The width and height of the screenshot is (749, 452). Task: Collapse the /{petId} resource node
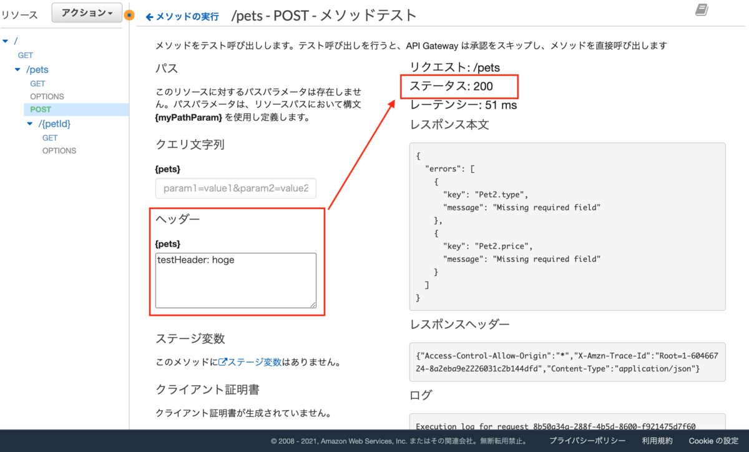point(31,124)
